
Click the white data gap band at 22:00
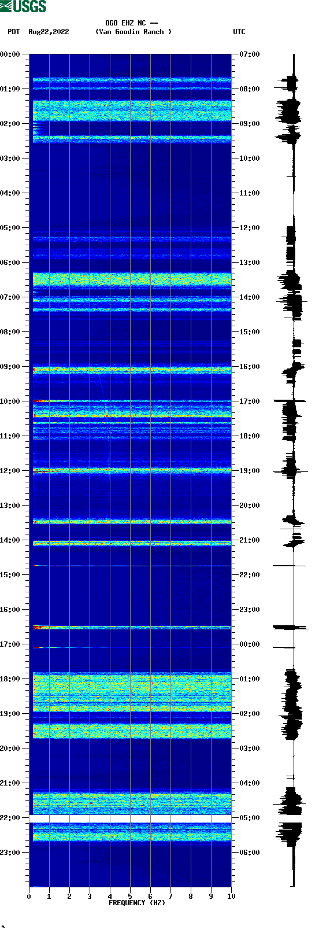(130, 818)
